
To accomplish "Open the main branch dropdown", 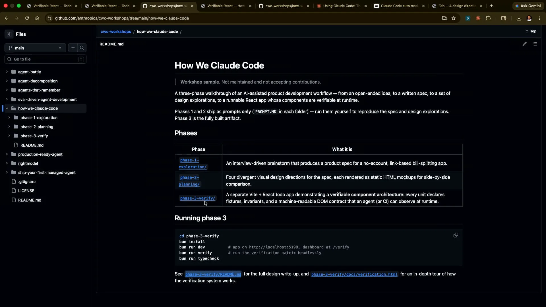I will 35,48.
